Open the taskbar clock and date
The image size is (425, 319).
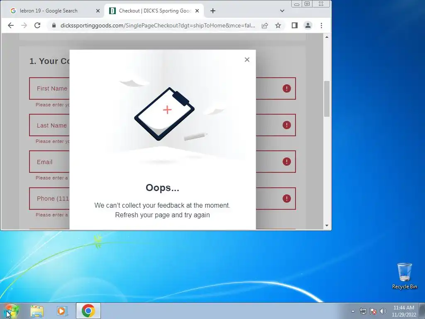(404, 311)
